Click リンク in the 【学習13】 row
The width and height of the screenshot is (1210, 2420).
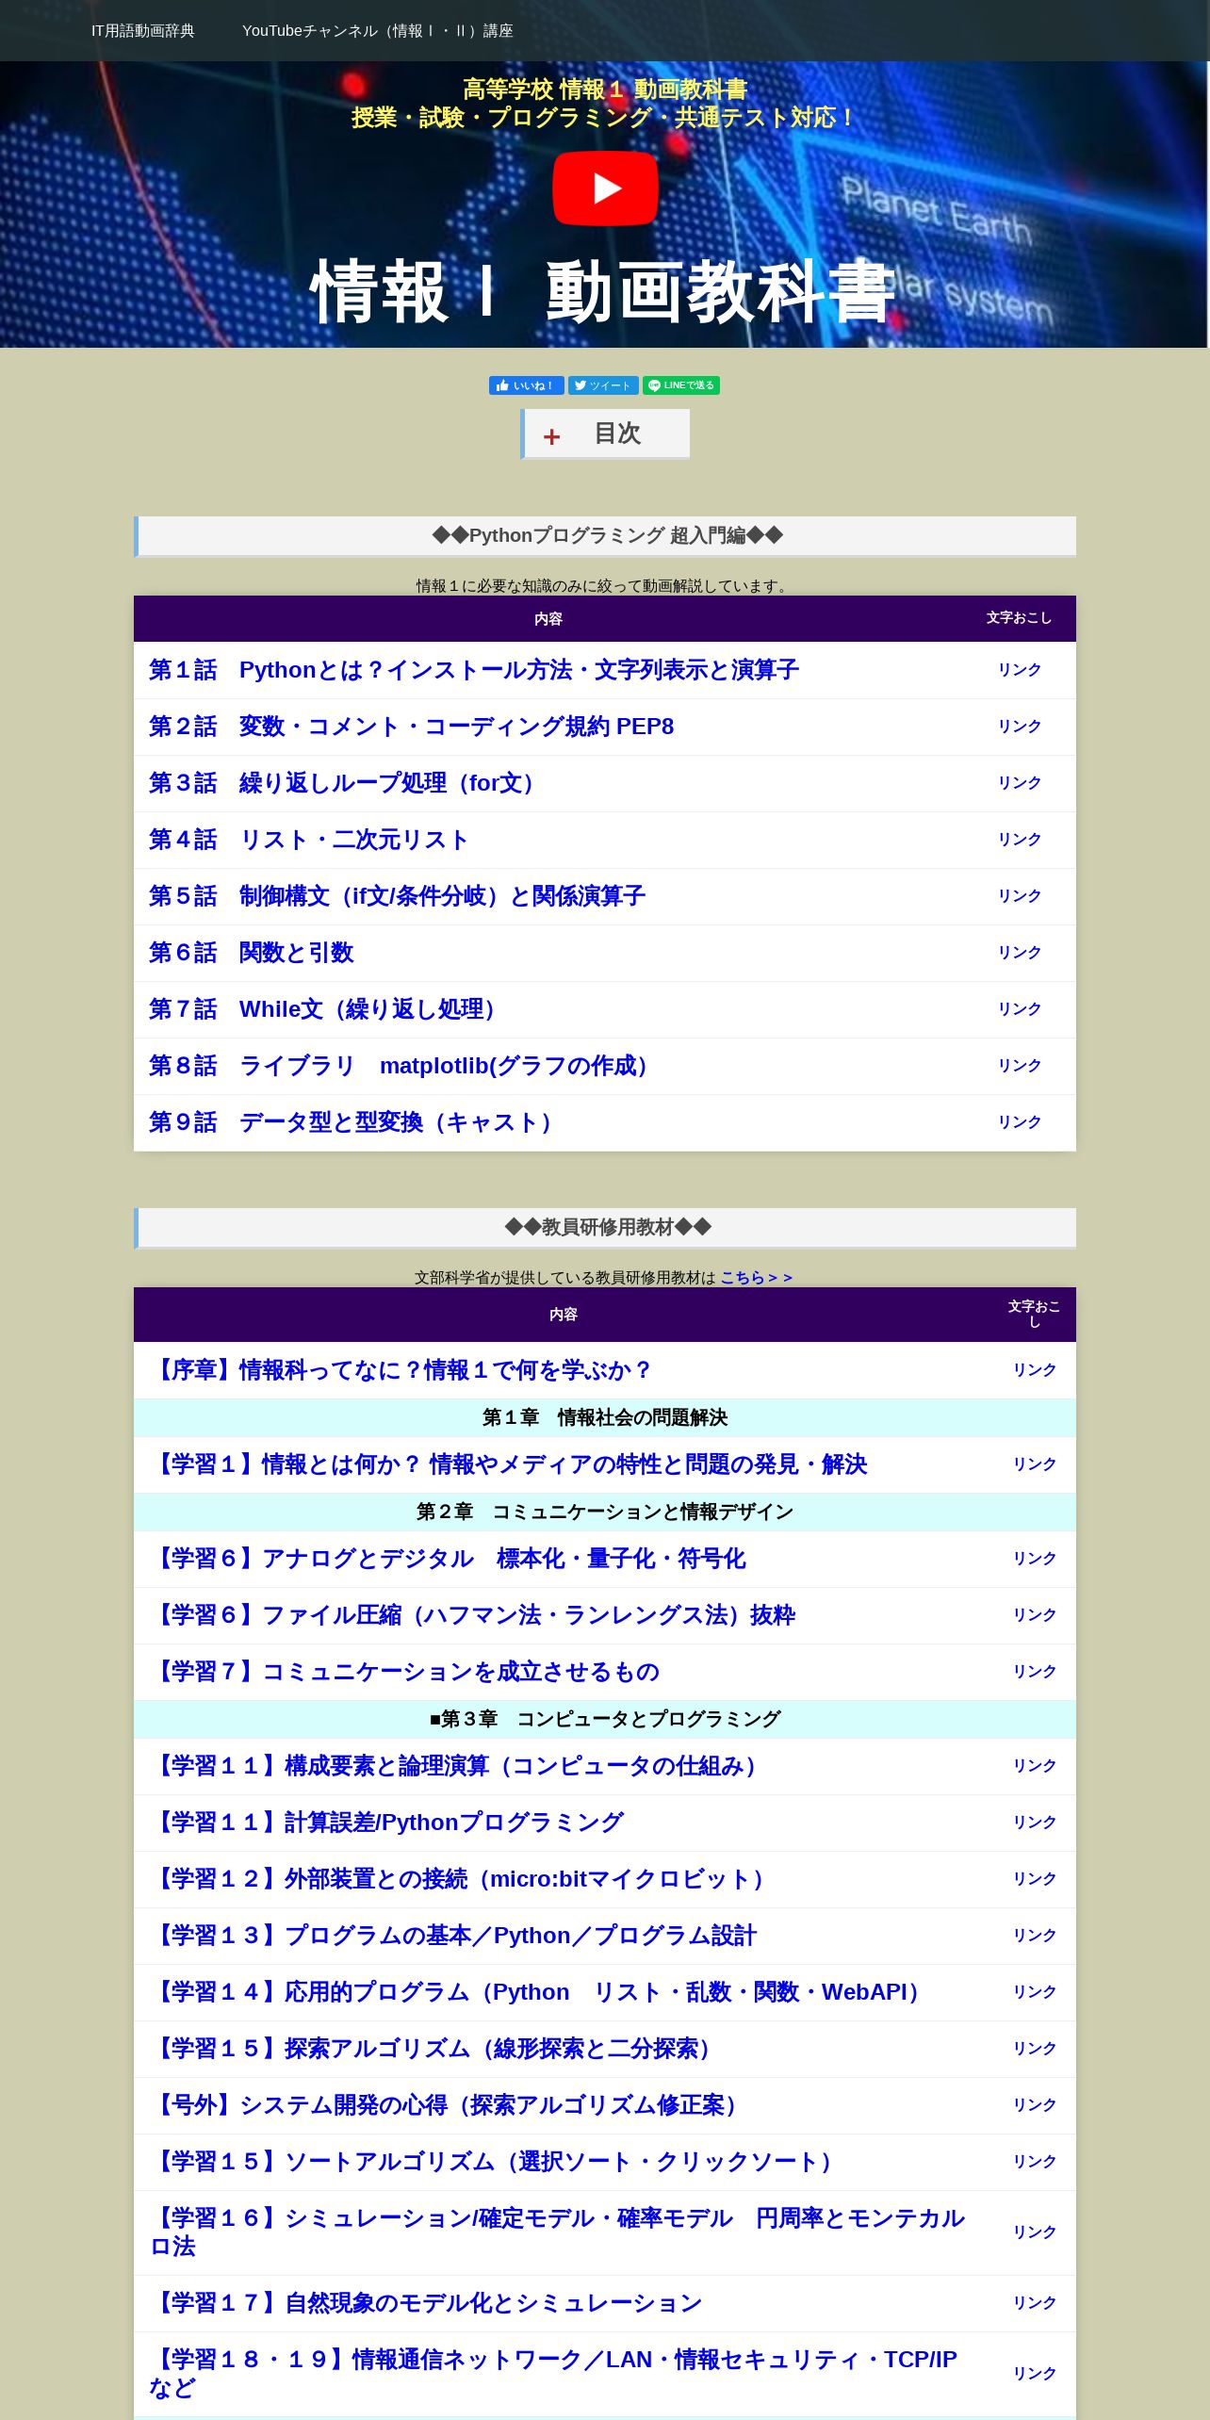pos(1035,1936)
